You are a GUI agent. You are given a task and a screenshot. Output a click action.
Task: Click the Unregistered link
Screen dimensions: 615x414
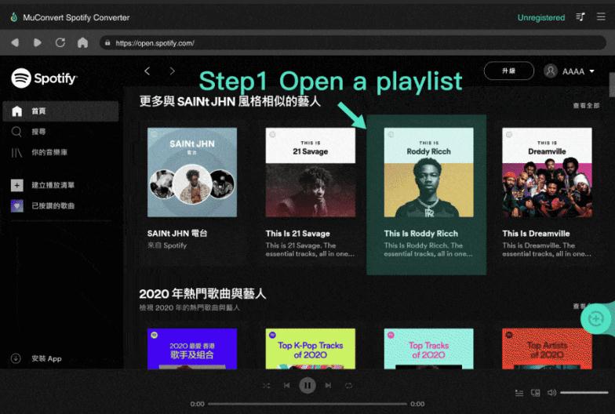point(540,17)
